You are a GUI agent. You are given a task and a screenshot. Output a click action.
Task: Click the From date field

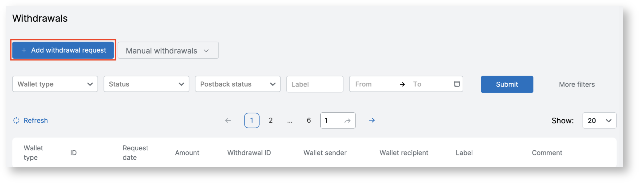coord(371,84)
